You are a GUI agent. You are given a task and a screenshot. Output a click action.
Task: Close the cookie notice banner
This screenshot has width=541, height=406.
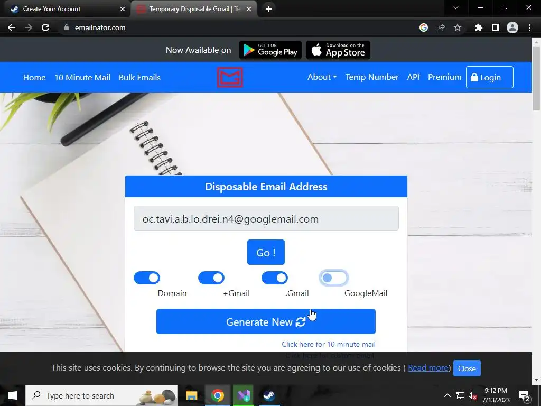[x=467, y=368]
